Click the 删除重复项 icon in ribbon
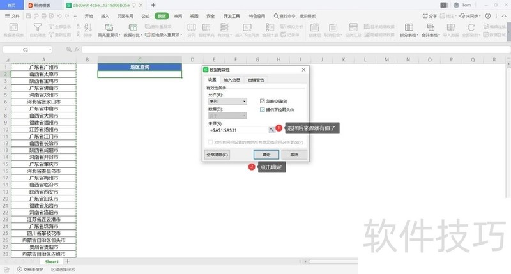 pos(148,26)
